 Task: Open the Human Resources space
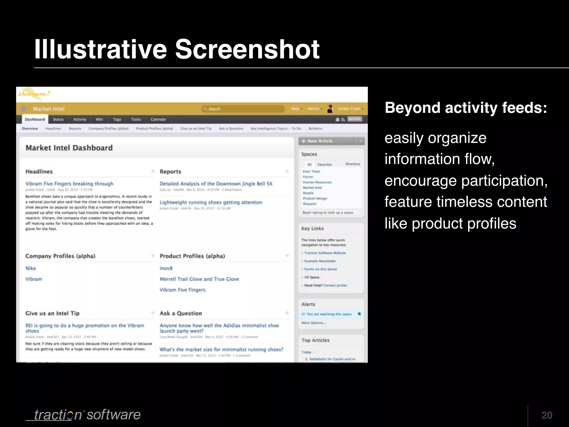pyautogui.click(x=317, y=182)
